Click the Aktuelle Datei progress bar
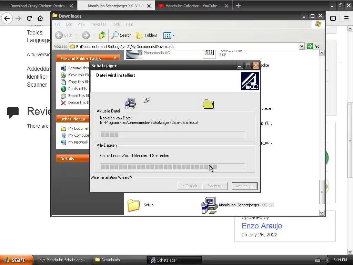 (x=172, y=135)
